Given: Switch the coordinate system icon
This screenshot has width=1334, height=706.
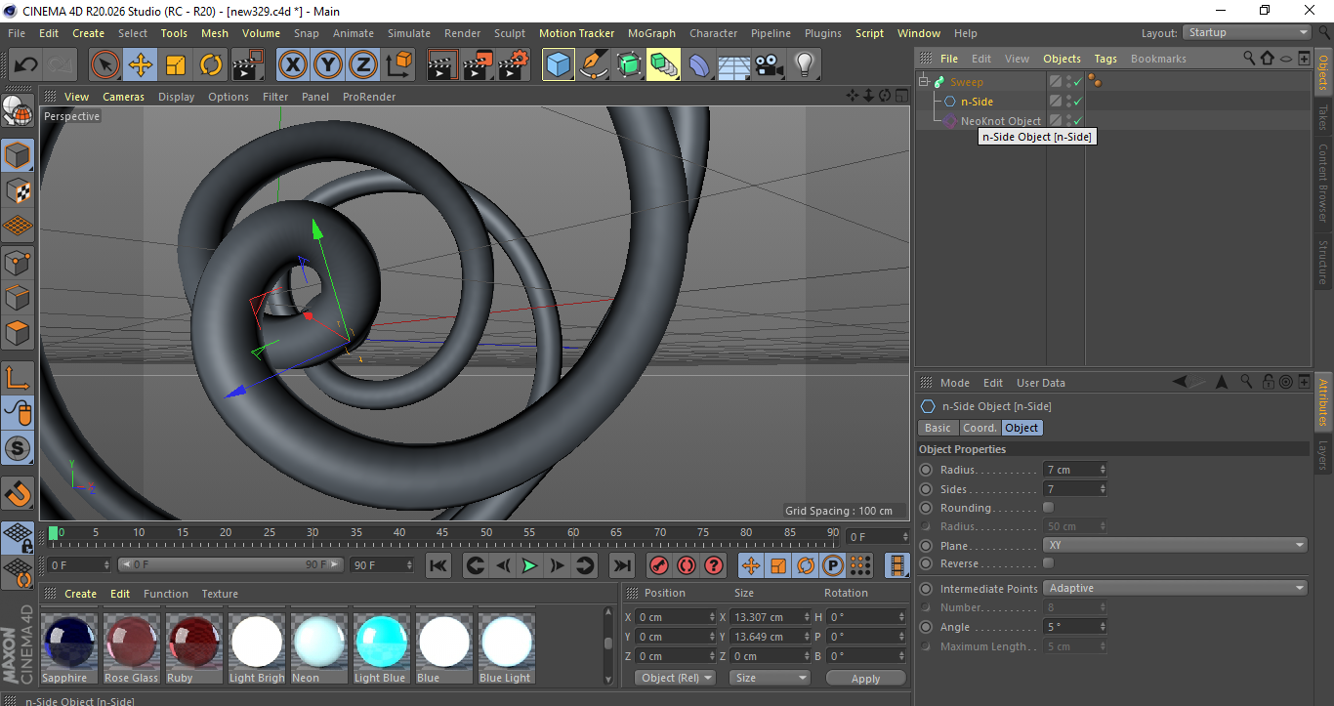Looking at the screenshot, I should coord(398,65).
